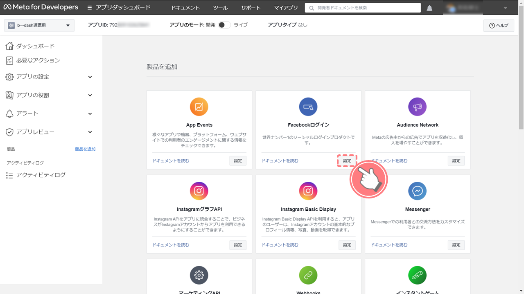Open the notifications bell

[429, 8]
